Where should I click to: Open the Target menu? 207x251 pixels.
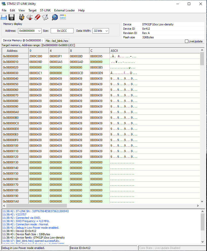(x=32, y=10)
